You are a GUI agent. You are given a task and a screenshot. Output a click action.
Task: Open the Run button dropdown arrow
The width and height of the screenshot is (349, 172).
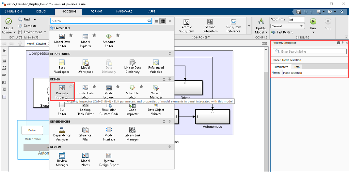pos(313,33)
